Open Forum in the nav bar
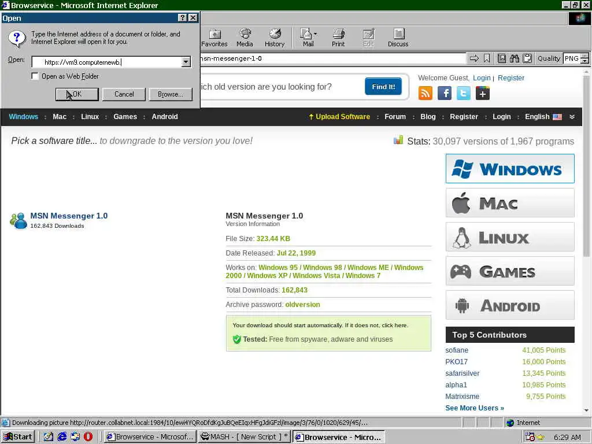The width and height of the screenshot is (592, 444). [x=395, y=117]
